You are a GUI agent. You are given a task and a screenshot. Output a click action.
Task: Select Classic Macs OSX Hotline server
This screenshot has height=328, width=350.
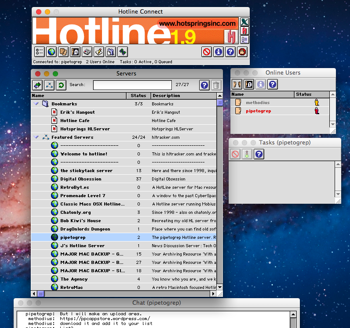pyautogui.click(x=124, y=204)
